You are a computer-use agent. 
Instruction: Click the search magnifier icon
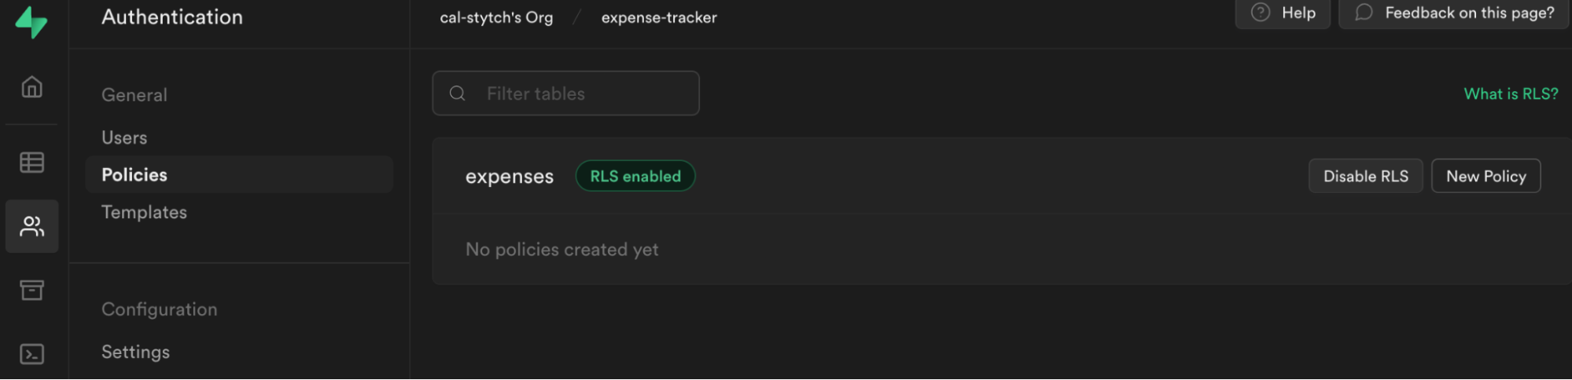point(458,93)
